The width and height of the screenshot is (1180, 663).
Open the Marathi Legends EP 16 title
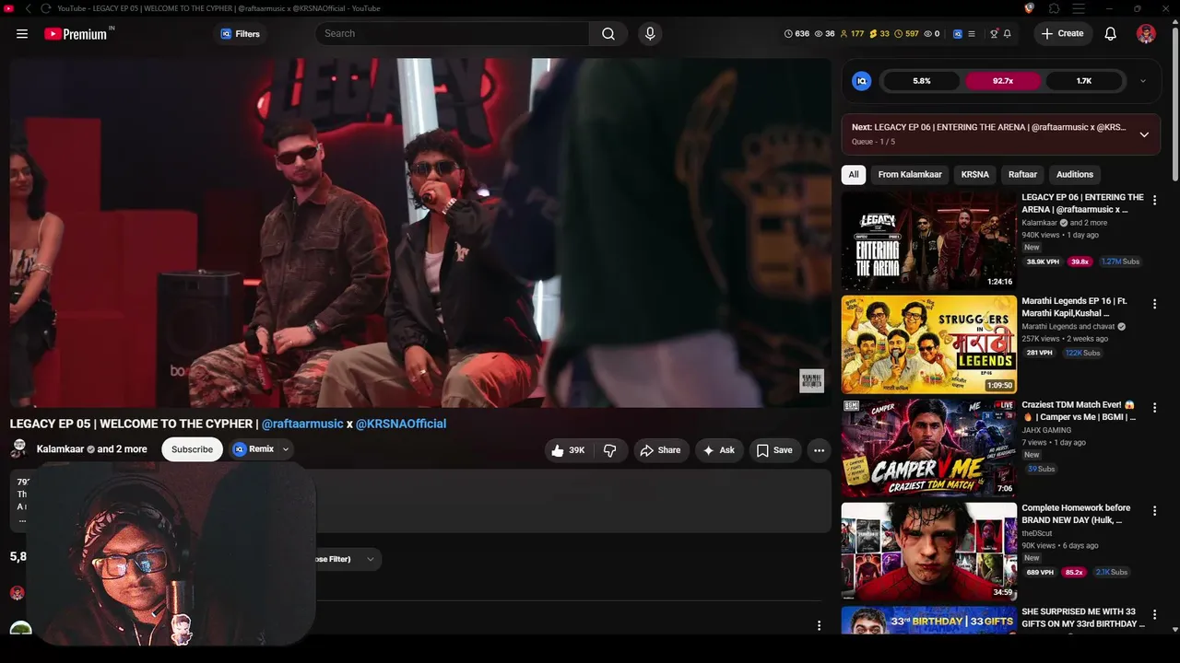point(1074,308)
